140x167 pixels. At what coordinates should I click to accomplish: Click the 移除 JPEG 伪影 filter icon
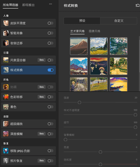point(6,151)
